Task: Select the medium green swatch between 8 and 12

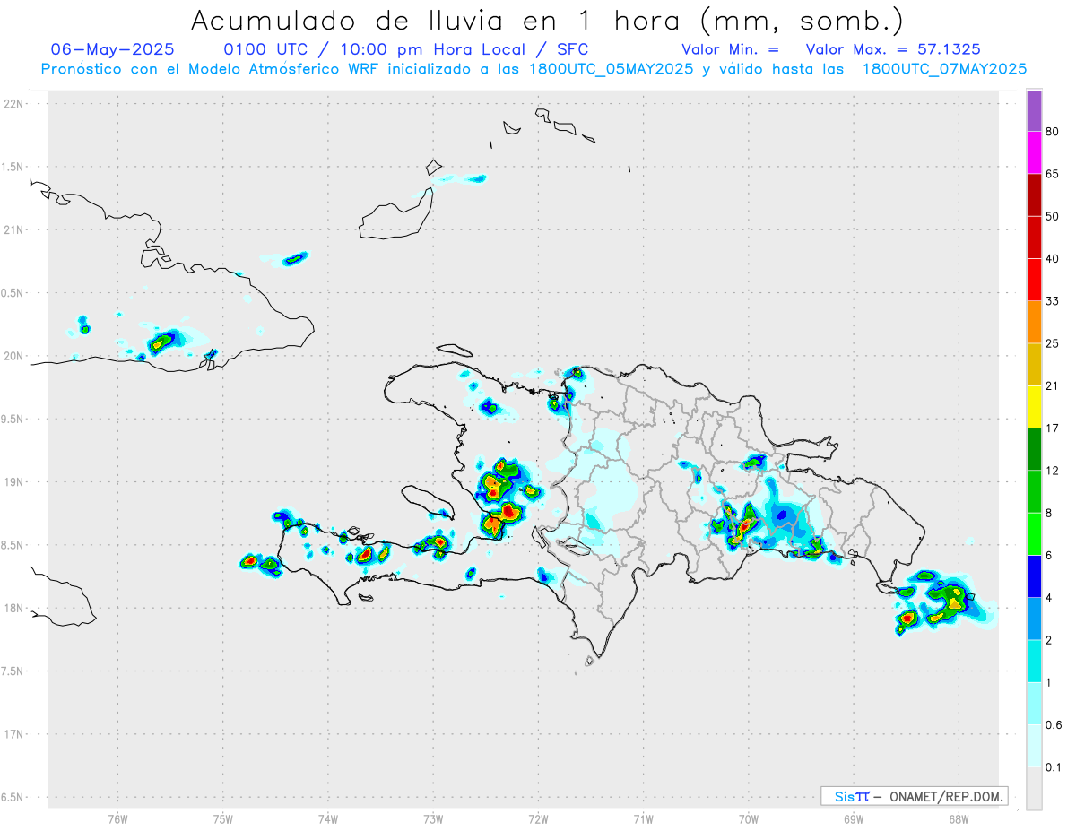Action: [1034, 491]
